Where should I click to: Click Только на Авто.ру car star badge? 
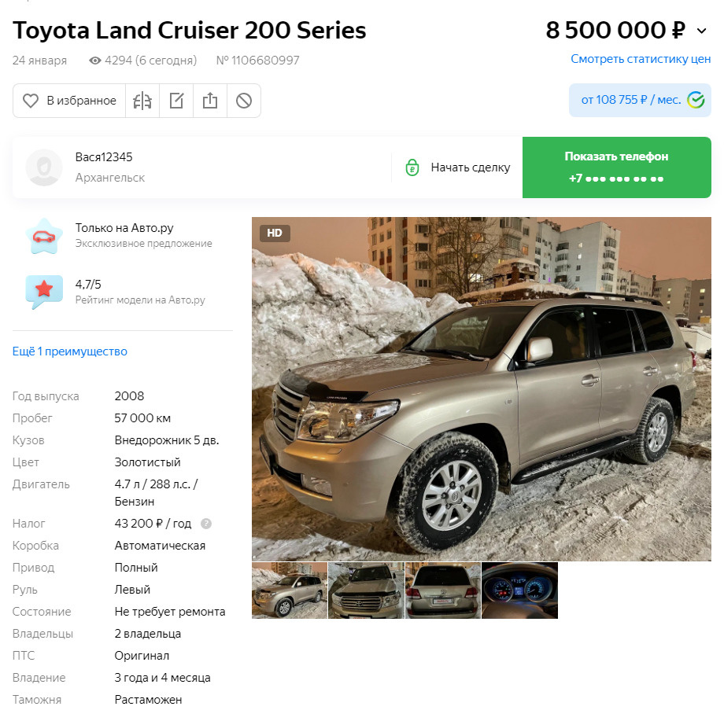[x=44, y=236]
